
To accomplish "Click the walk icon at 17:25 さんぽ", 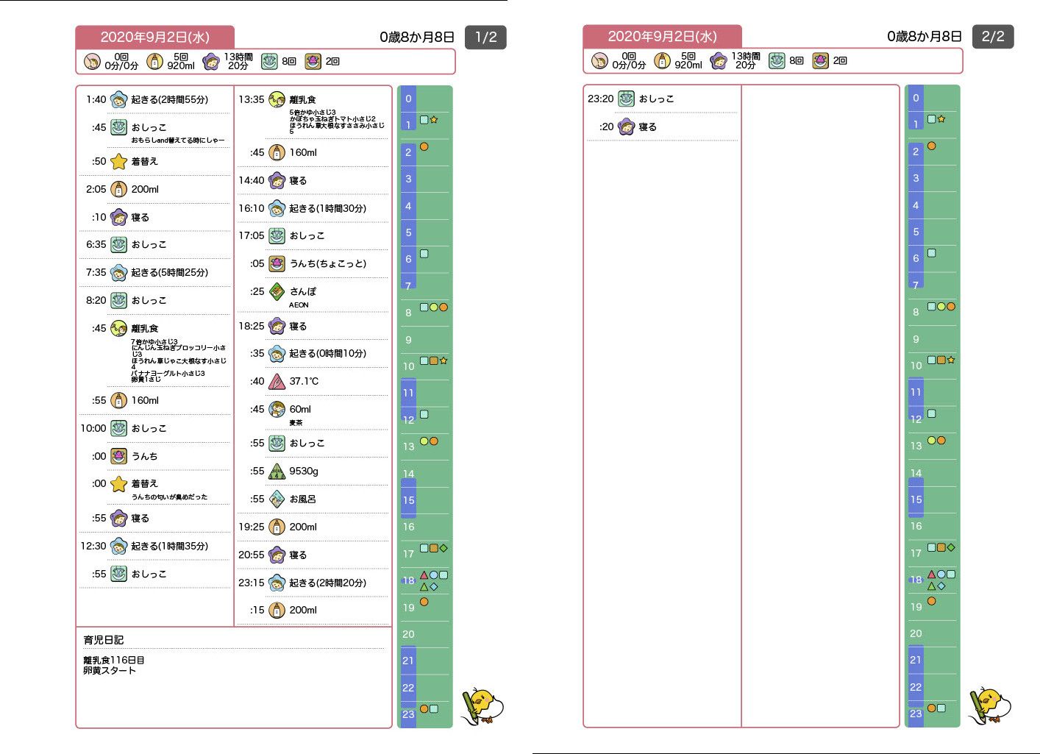I will pyautogui.click(x=277, y=291).
